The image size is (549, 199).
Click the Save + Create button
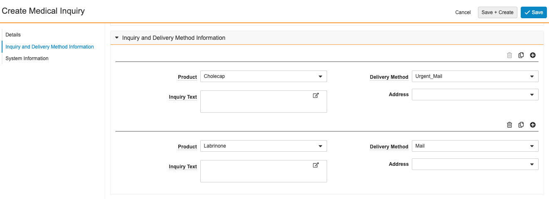(x=497, y=12)
